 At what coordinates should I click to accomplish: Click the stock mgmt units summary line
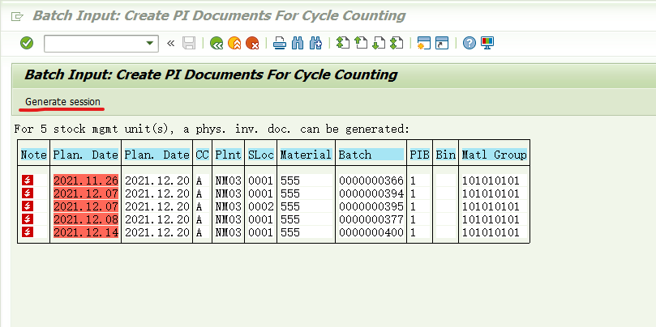click(x=212, y=129)
